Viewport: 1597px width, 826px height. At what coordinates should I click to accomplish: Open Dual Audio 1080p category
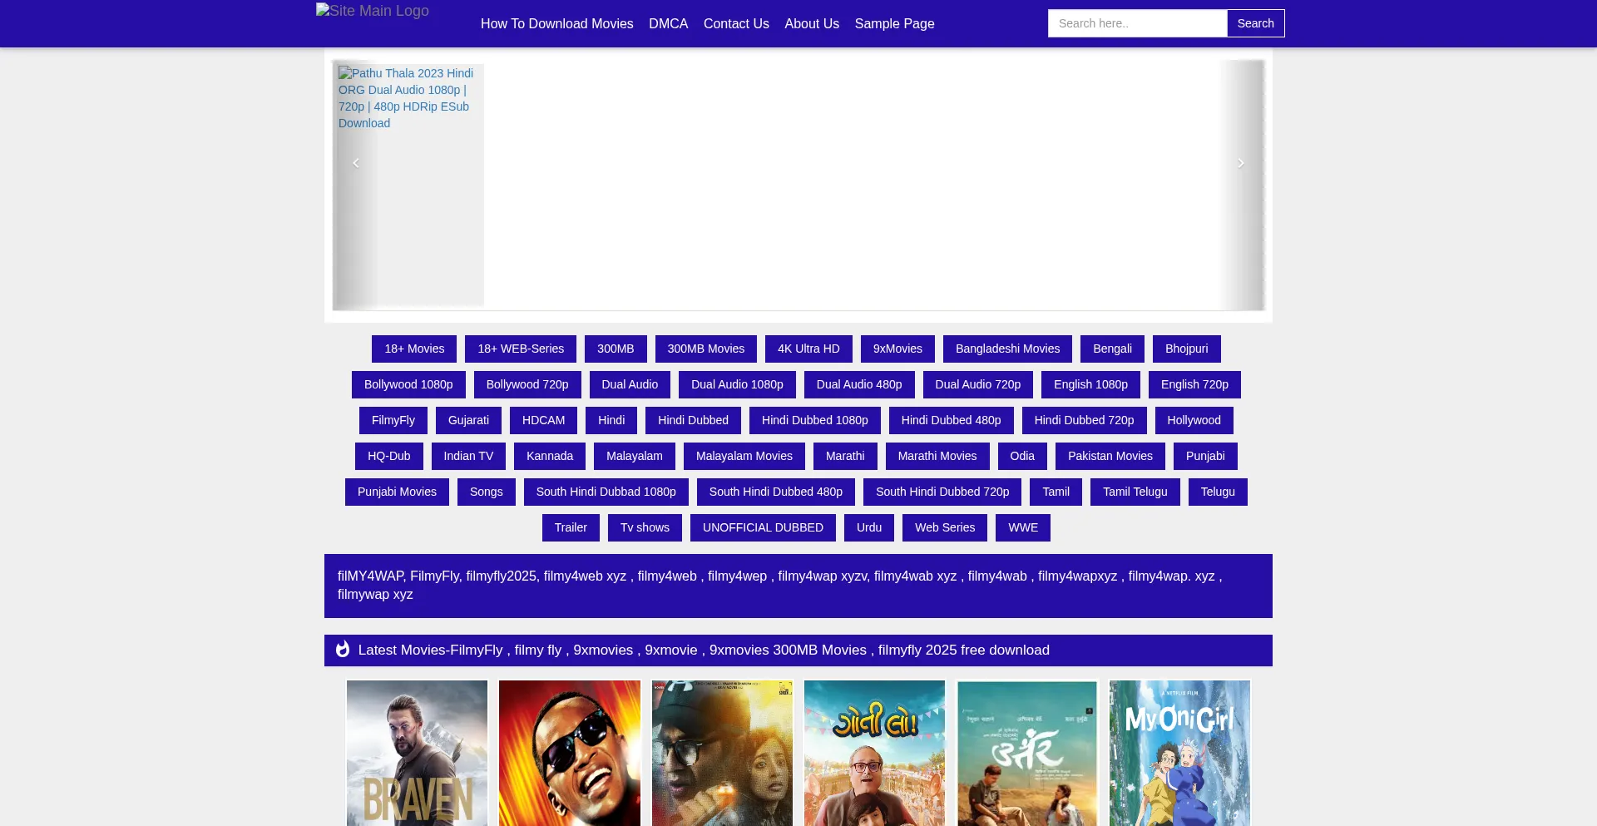(x=737, y=385)
